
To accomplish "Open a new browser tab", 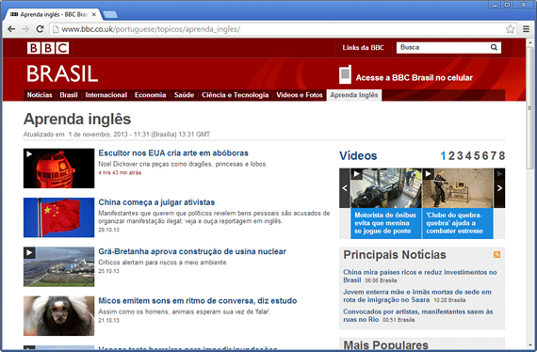I will coord(110,14).
